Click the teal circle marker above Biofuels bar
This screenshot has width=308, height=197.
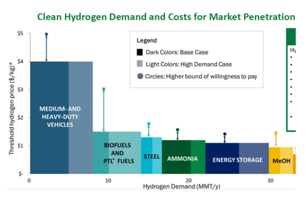[104, 89]
